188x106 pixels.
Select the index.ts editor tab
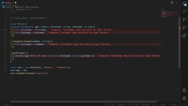pyautogui.click(x=9, y=3)
